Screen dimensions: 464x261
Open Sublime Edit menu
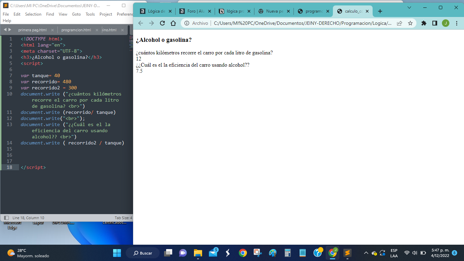pos(17,14)
